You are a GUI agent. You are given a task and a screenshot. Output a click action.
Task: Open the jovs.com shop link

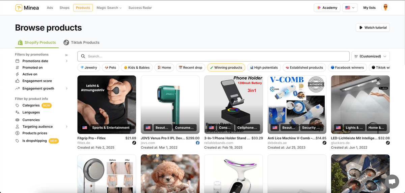pyautogui.click(x=148, y=143)
